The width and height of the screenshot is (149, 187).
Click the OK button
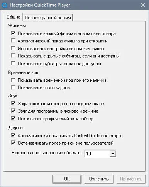[67, 179]
